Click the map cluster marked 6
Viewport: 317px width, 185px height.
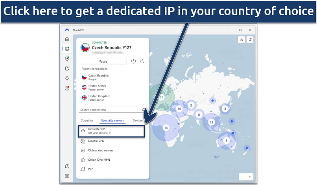click(x=199, y=115)
